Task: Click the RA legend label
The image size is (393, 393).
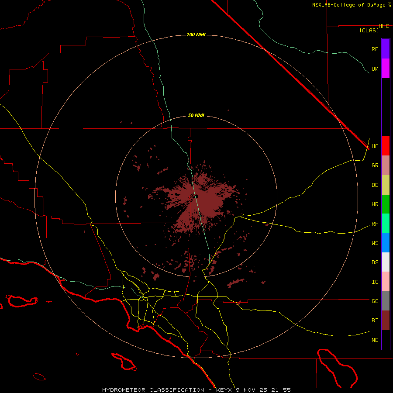Action: tap(375, 224)
